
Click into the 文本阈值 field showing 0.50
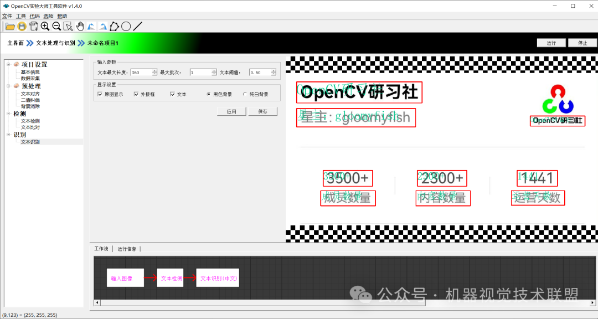tap(260, 73)
